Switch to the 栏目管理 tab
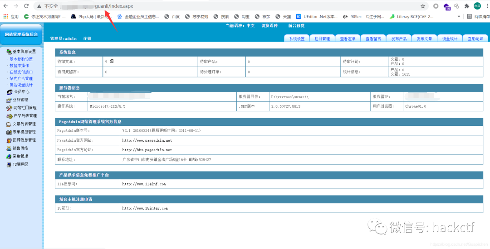The height and width of the screenshot is (249, 490). click(x=322, y=38)
